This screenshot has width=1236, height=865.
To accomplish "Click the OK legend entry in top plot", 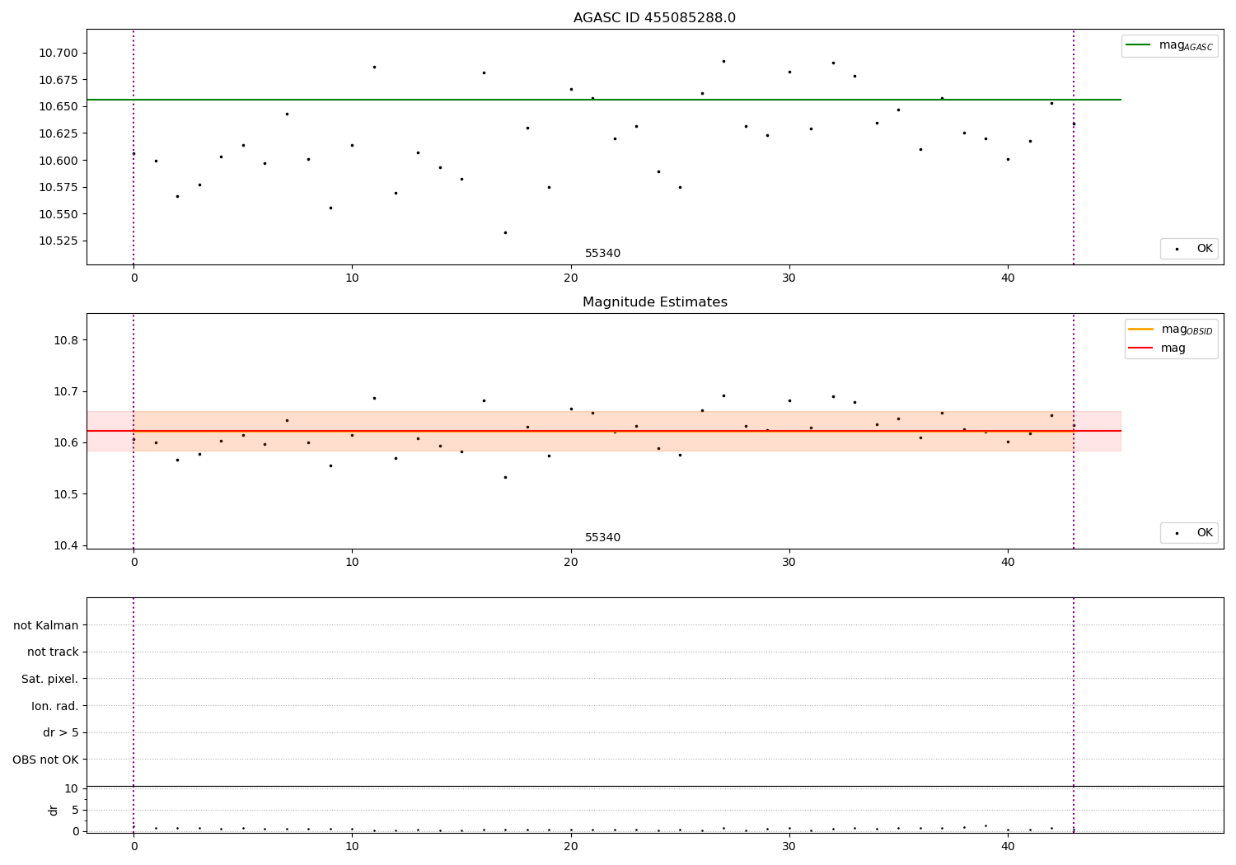I will pyautogui.click(x=1190, y=248).
